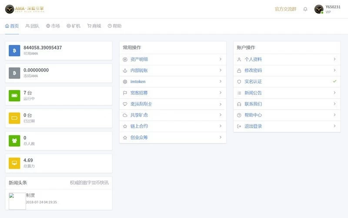
Task: Click the 新闻头条 section heading
Action: [18, 182]
